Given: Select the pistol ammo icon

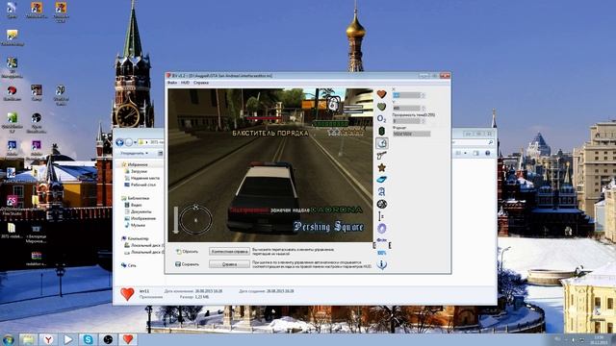Looking at the screenshot, I should pyautogui.click(x=381, y=156).
